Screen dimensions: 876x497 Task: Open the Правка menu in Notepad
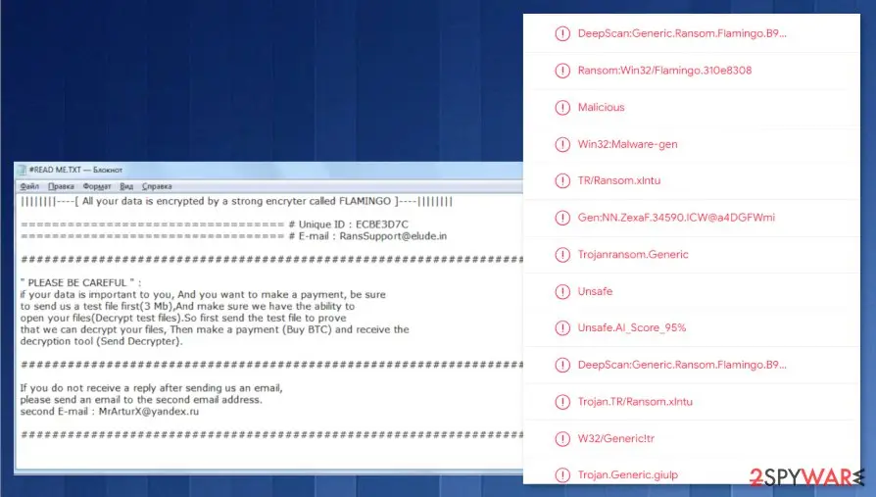click(61, 186)
